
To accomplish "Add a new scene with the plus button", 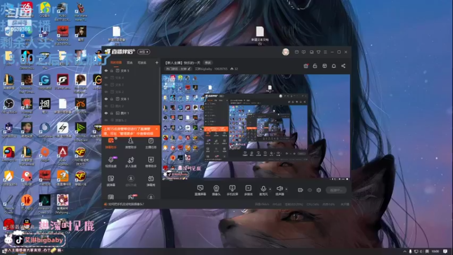I will coord(157,62).
